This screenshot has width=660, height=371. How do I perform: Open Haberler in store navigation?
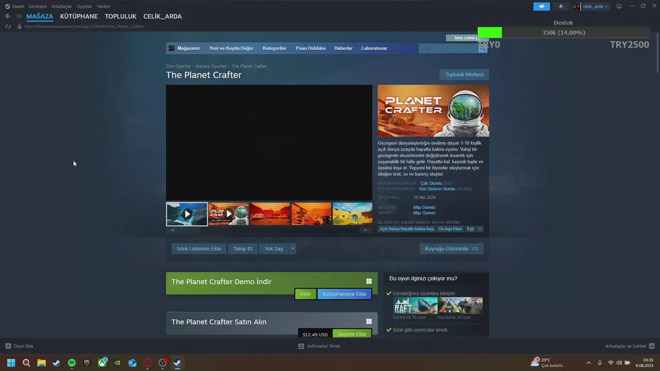(343, 48)
